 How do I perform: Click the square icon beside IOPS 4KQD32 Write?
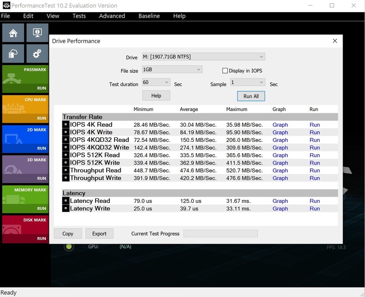pyautogui.click(x=66, y=148)
